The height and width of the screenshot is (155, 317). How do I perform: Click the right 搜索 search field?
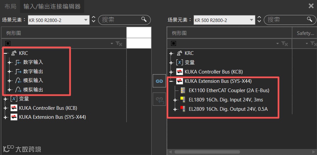[x=290, y=20]
